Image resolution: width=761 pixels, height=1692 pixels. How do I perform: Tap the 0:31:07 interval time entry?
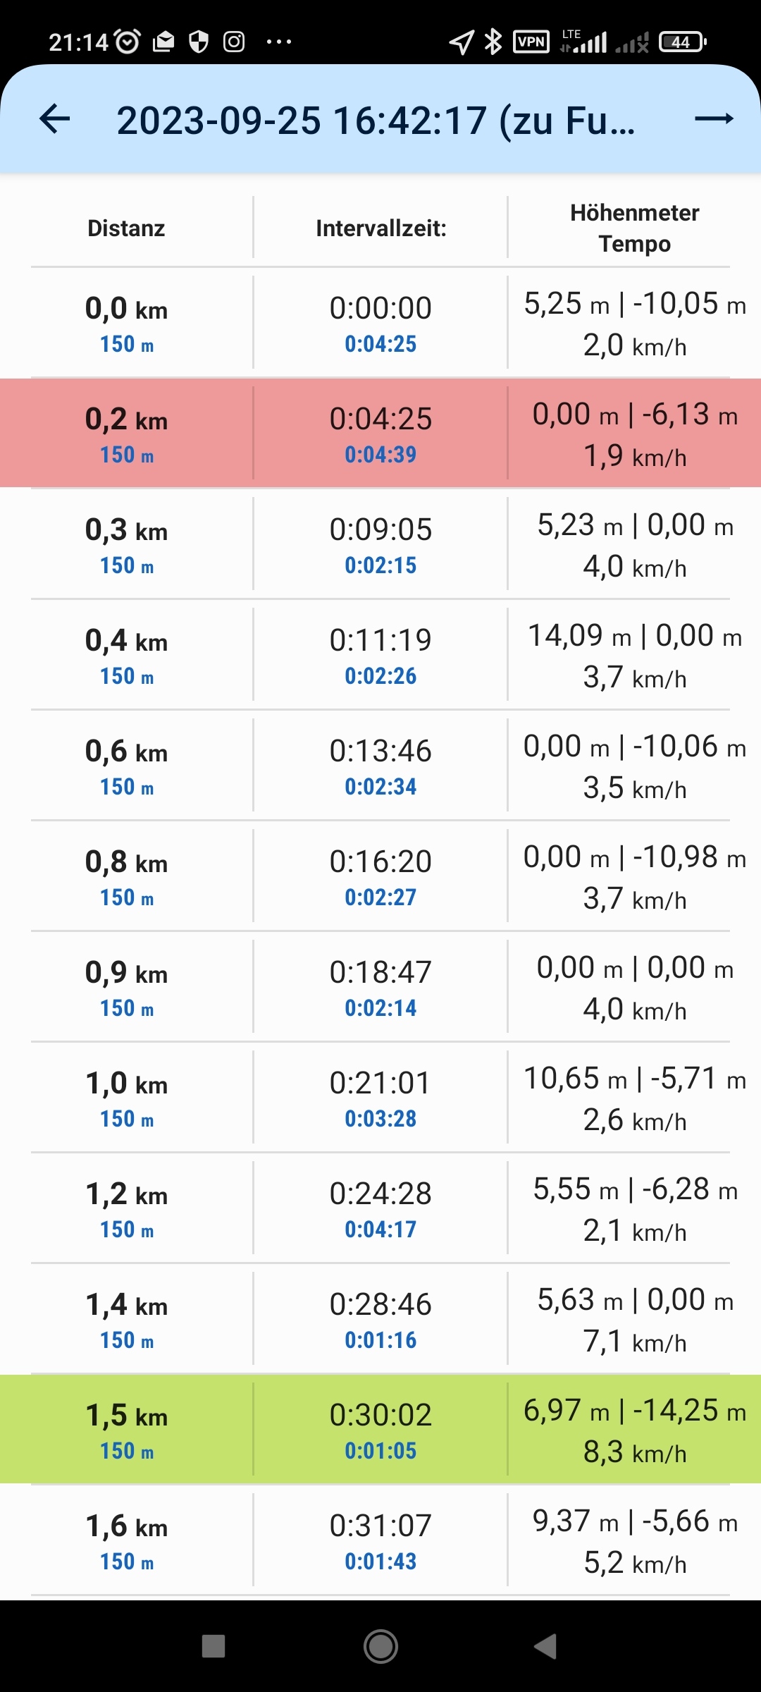[380, 1526]
